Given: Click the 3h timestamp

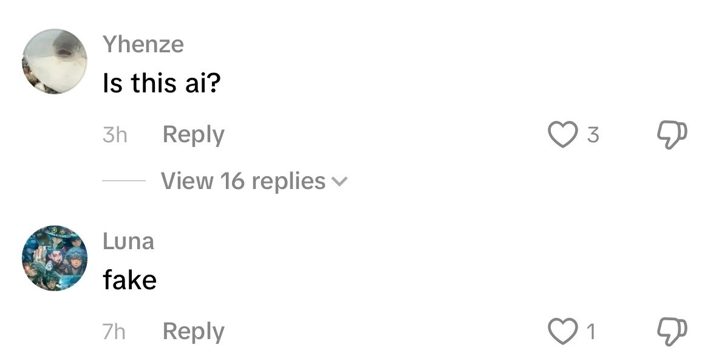Looking at the screenshot, I should coord(115,135).
